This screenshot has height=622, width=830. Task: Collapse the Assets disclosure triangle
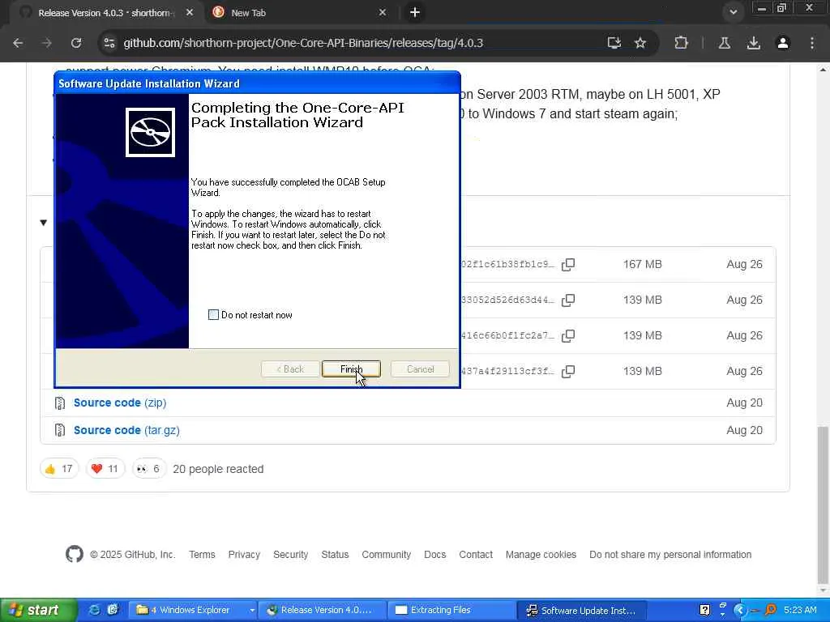44,223
